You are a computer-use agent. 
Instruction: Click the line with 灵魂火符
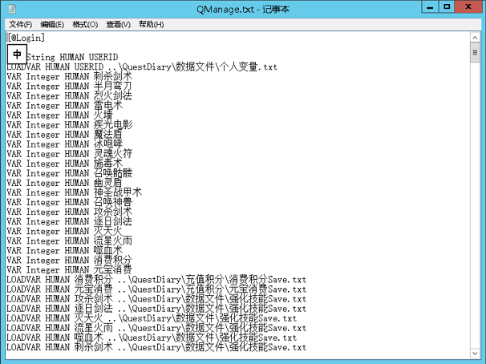(x=70, y=154)
